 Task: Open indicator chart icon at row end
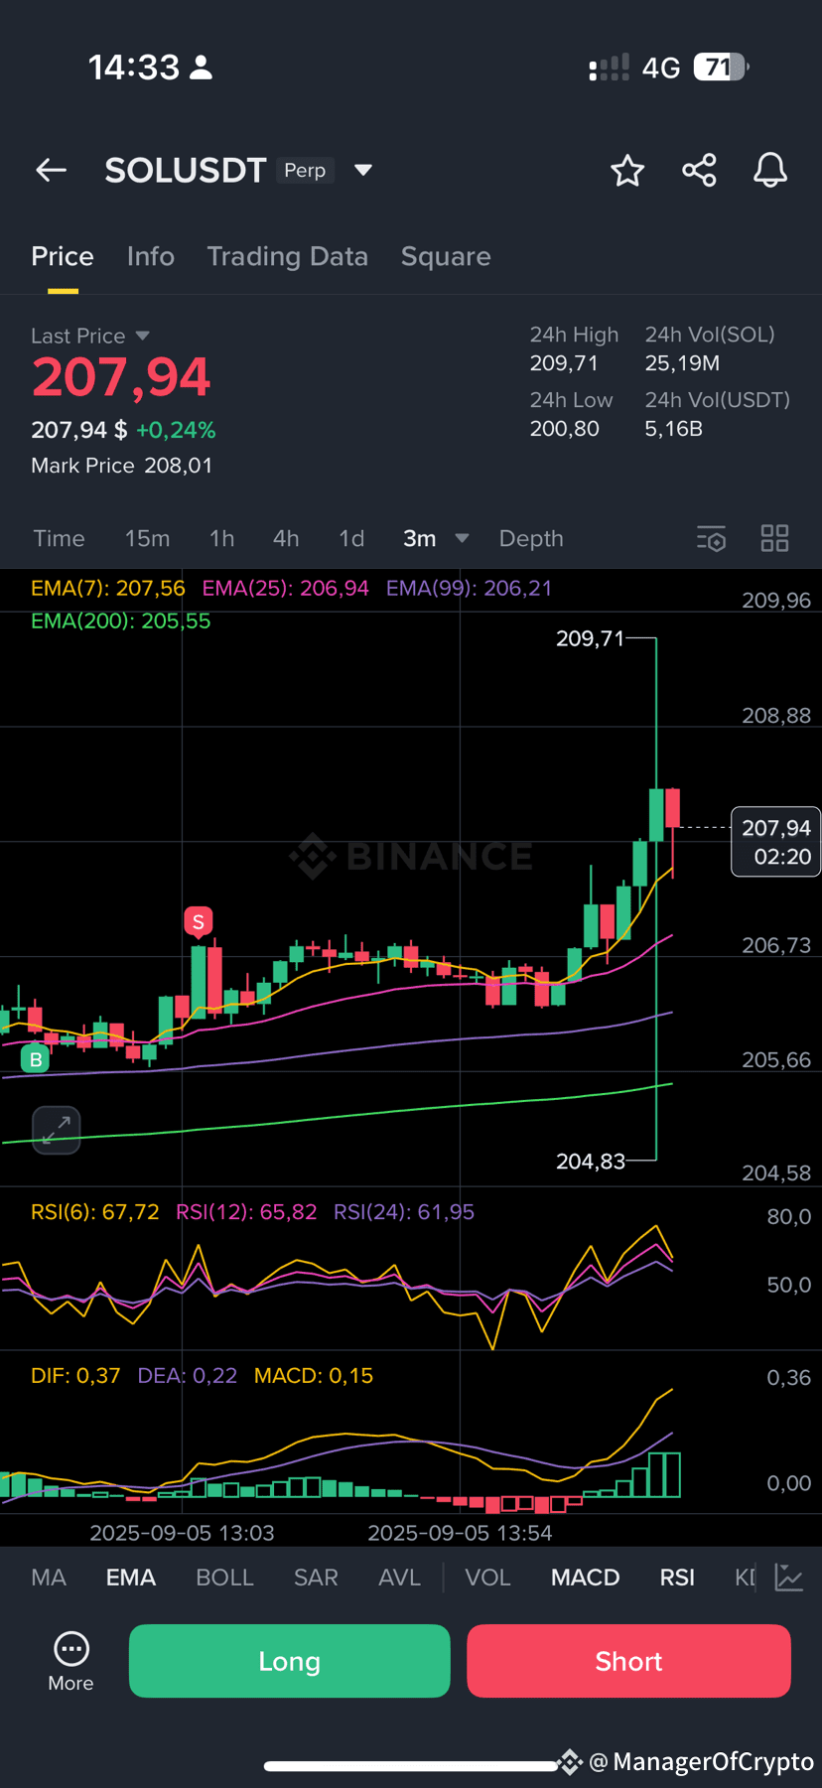click(x=789, y=1577)
